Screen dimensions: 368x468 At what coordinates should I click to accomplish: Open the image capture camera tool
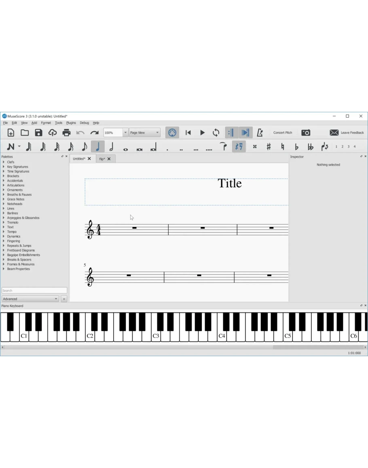pos(306,132)
